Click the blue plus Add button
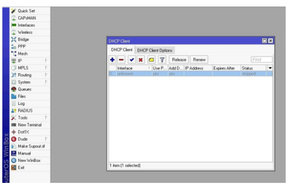Screen dimensions: 289x189 point(112,60)
